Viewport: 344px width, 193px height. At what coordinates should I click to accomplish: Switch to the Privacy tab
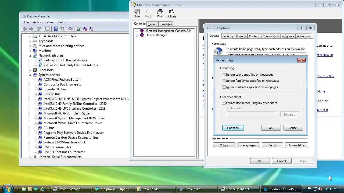coord(241,36)
